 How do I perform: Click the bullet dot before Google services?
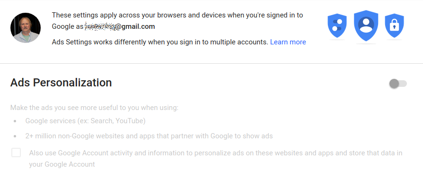pyautogui.click(x=15, y=121)
